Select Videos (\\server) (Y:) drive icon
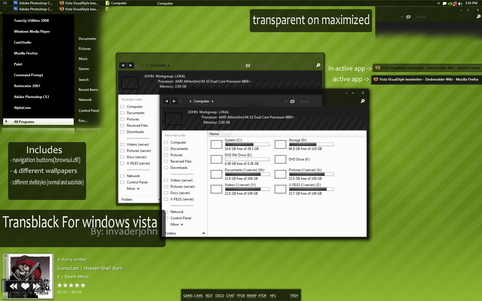This screenshot has width=482, height=301. click(216, 189)
